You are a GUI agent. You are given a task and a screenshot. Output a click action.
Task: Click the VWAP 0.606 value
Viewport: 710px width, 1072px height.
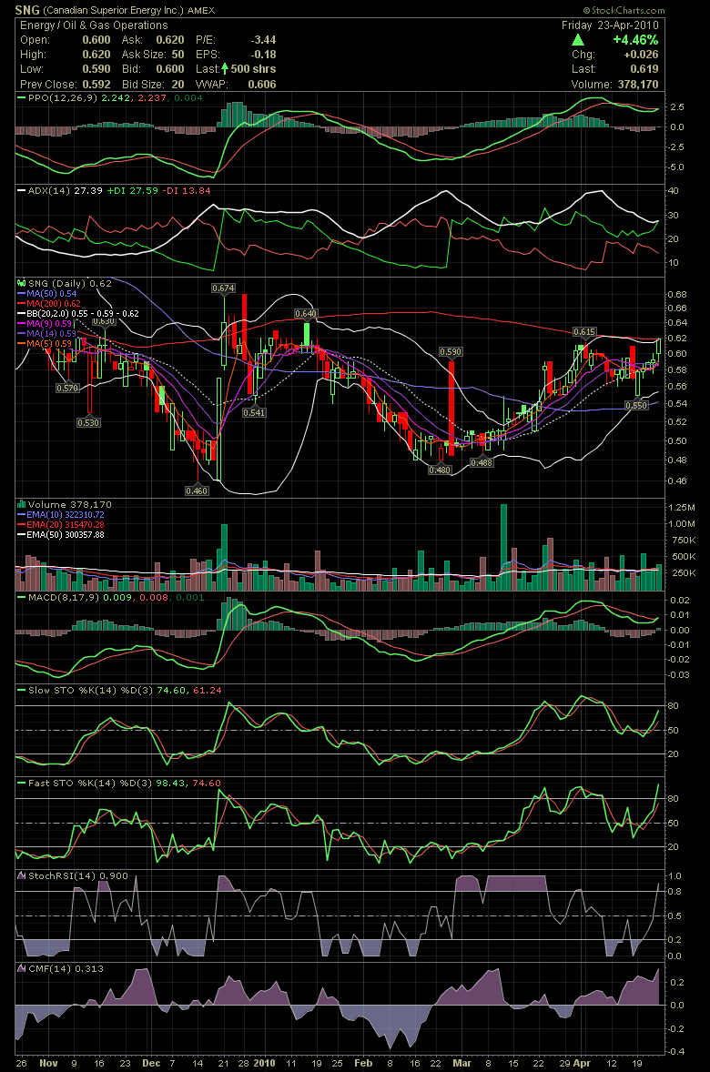tap(262, 84)
